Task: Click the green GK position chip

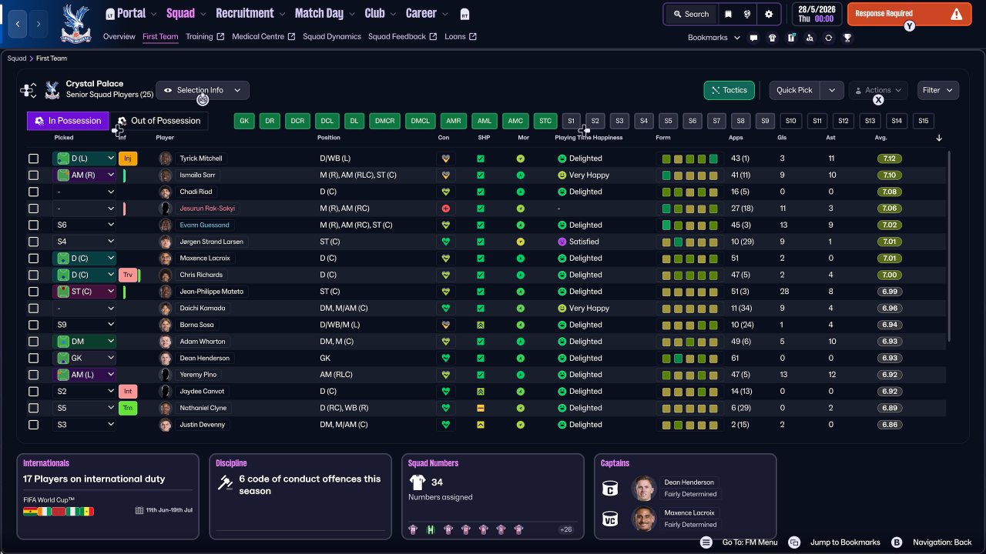Action: [x=245, y=121]
